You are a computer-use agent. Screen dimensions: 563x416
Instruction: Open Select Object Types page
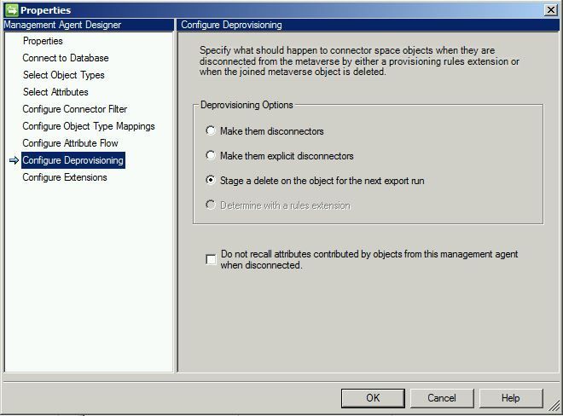(64, 75)
